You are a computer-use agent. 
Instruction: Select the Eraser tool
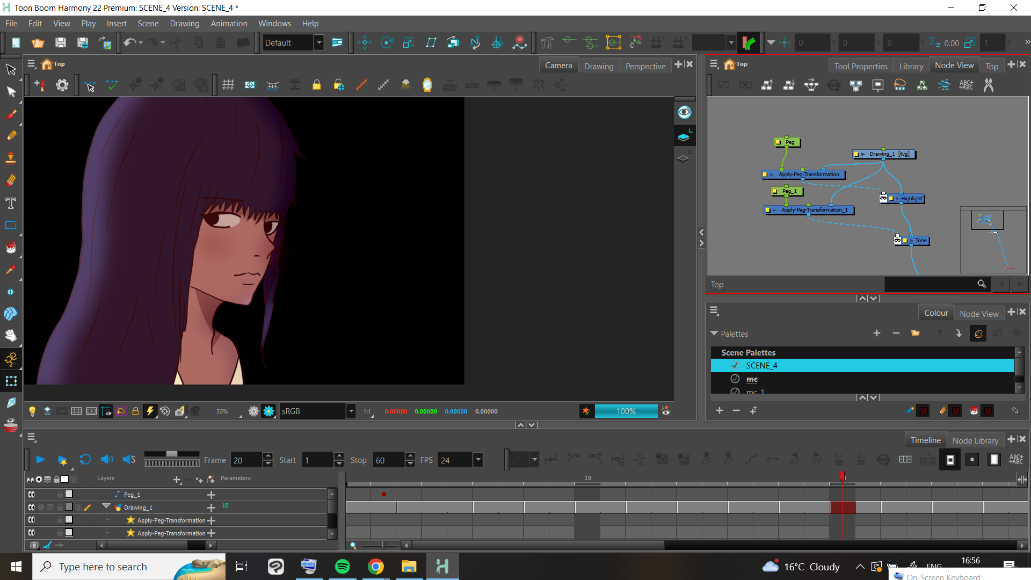click(11, 180)
